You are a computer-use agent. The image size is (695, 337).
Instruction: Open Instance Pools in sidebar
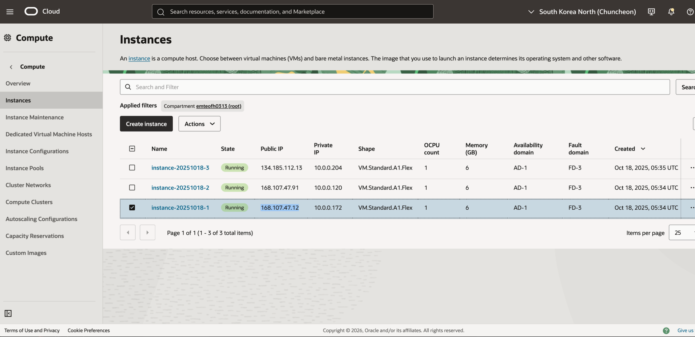pyautogui.click(x=25, y=168)
